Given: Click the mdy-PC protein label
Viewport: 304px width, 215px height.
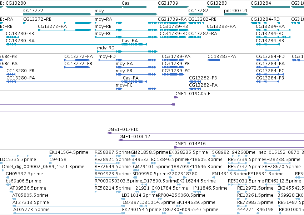Looking at the screenshot, I should click(x=124, y=85).
